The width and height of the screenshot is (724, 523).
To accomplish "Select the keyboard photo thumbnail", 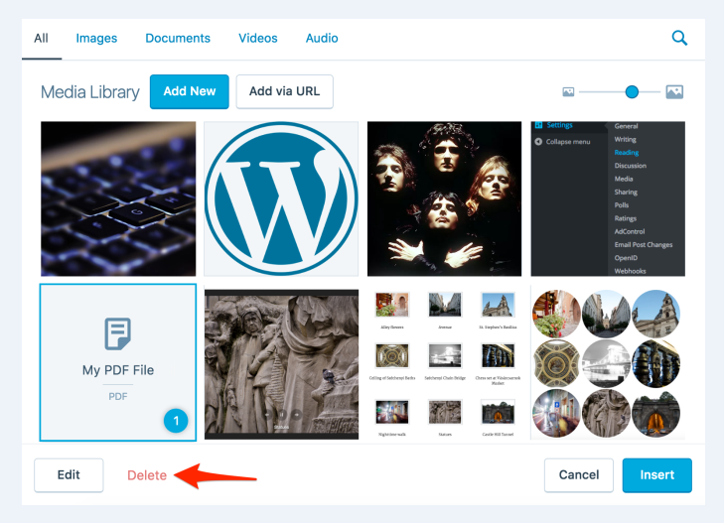I will tap(118, 198).
